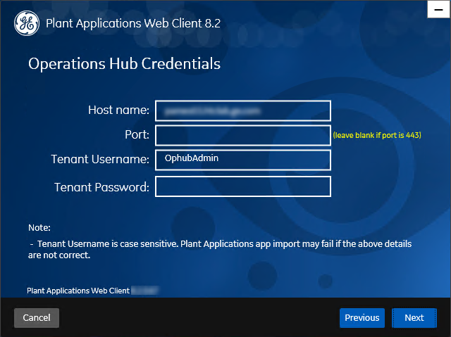Click the GE logo icon
451x337 pixels.
[27, 23]
